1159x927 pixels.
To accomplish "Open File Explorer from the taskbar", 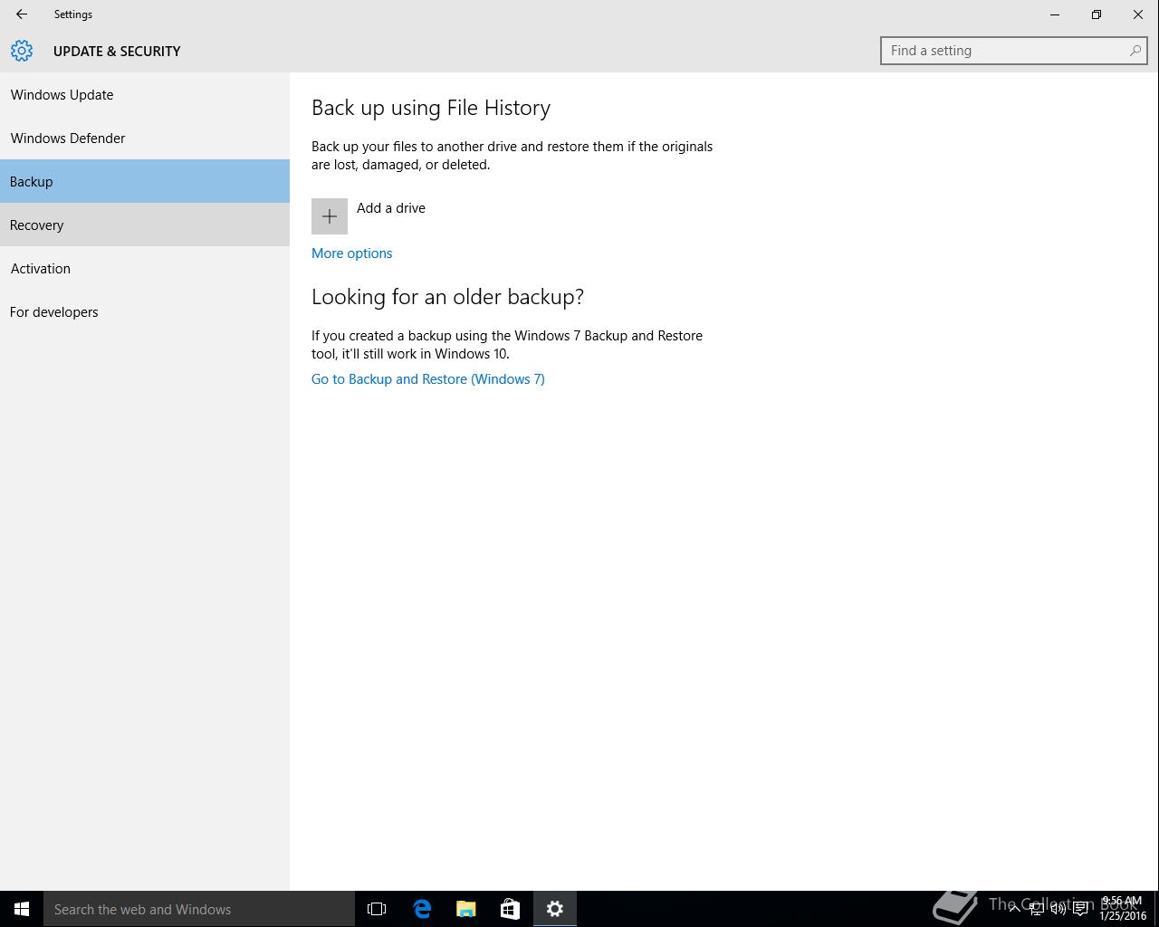I will click(x=466, y=909).
